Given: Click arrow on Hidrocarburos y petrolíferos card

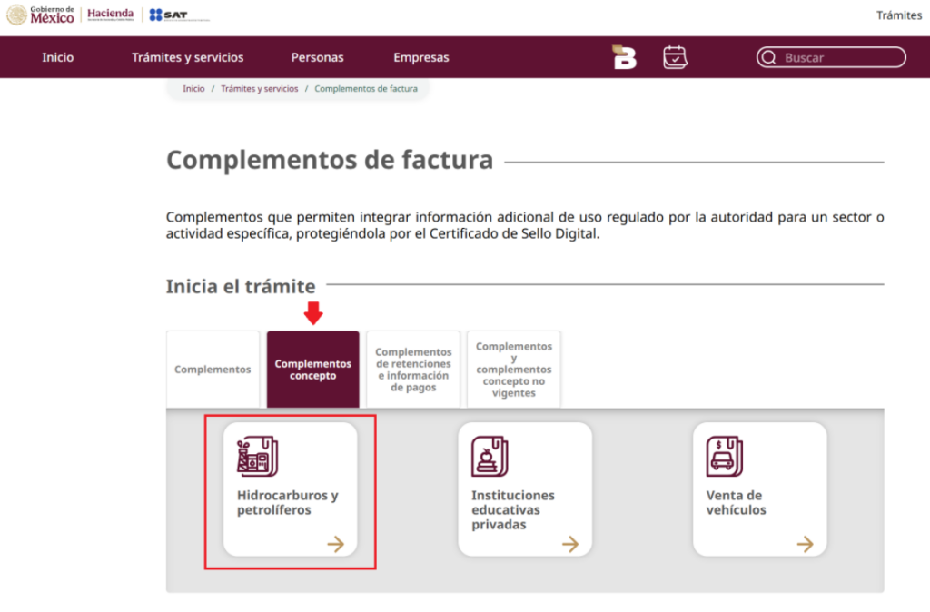Looking at the screenshot, I should pos(336,544).
